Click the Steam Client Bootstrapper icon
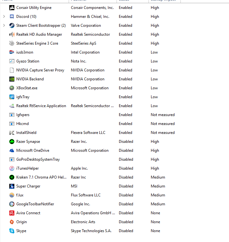Image resolution: width=229 pixels, height=242 pixels. [12, 26]
